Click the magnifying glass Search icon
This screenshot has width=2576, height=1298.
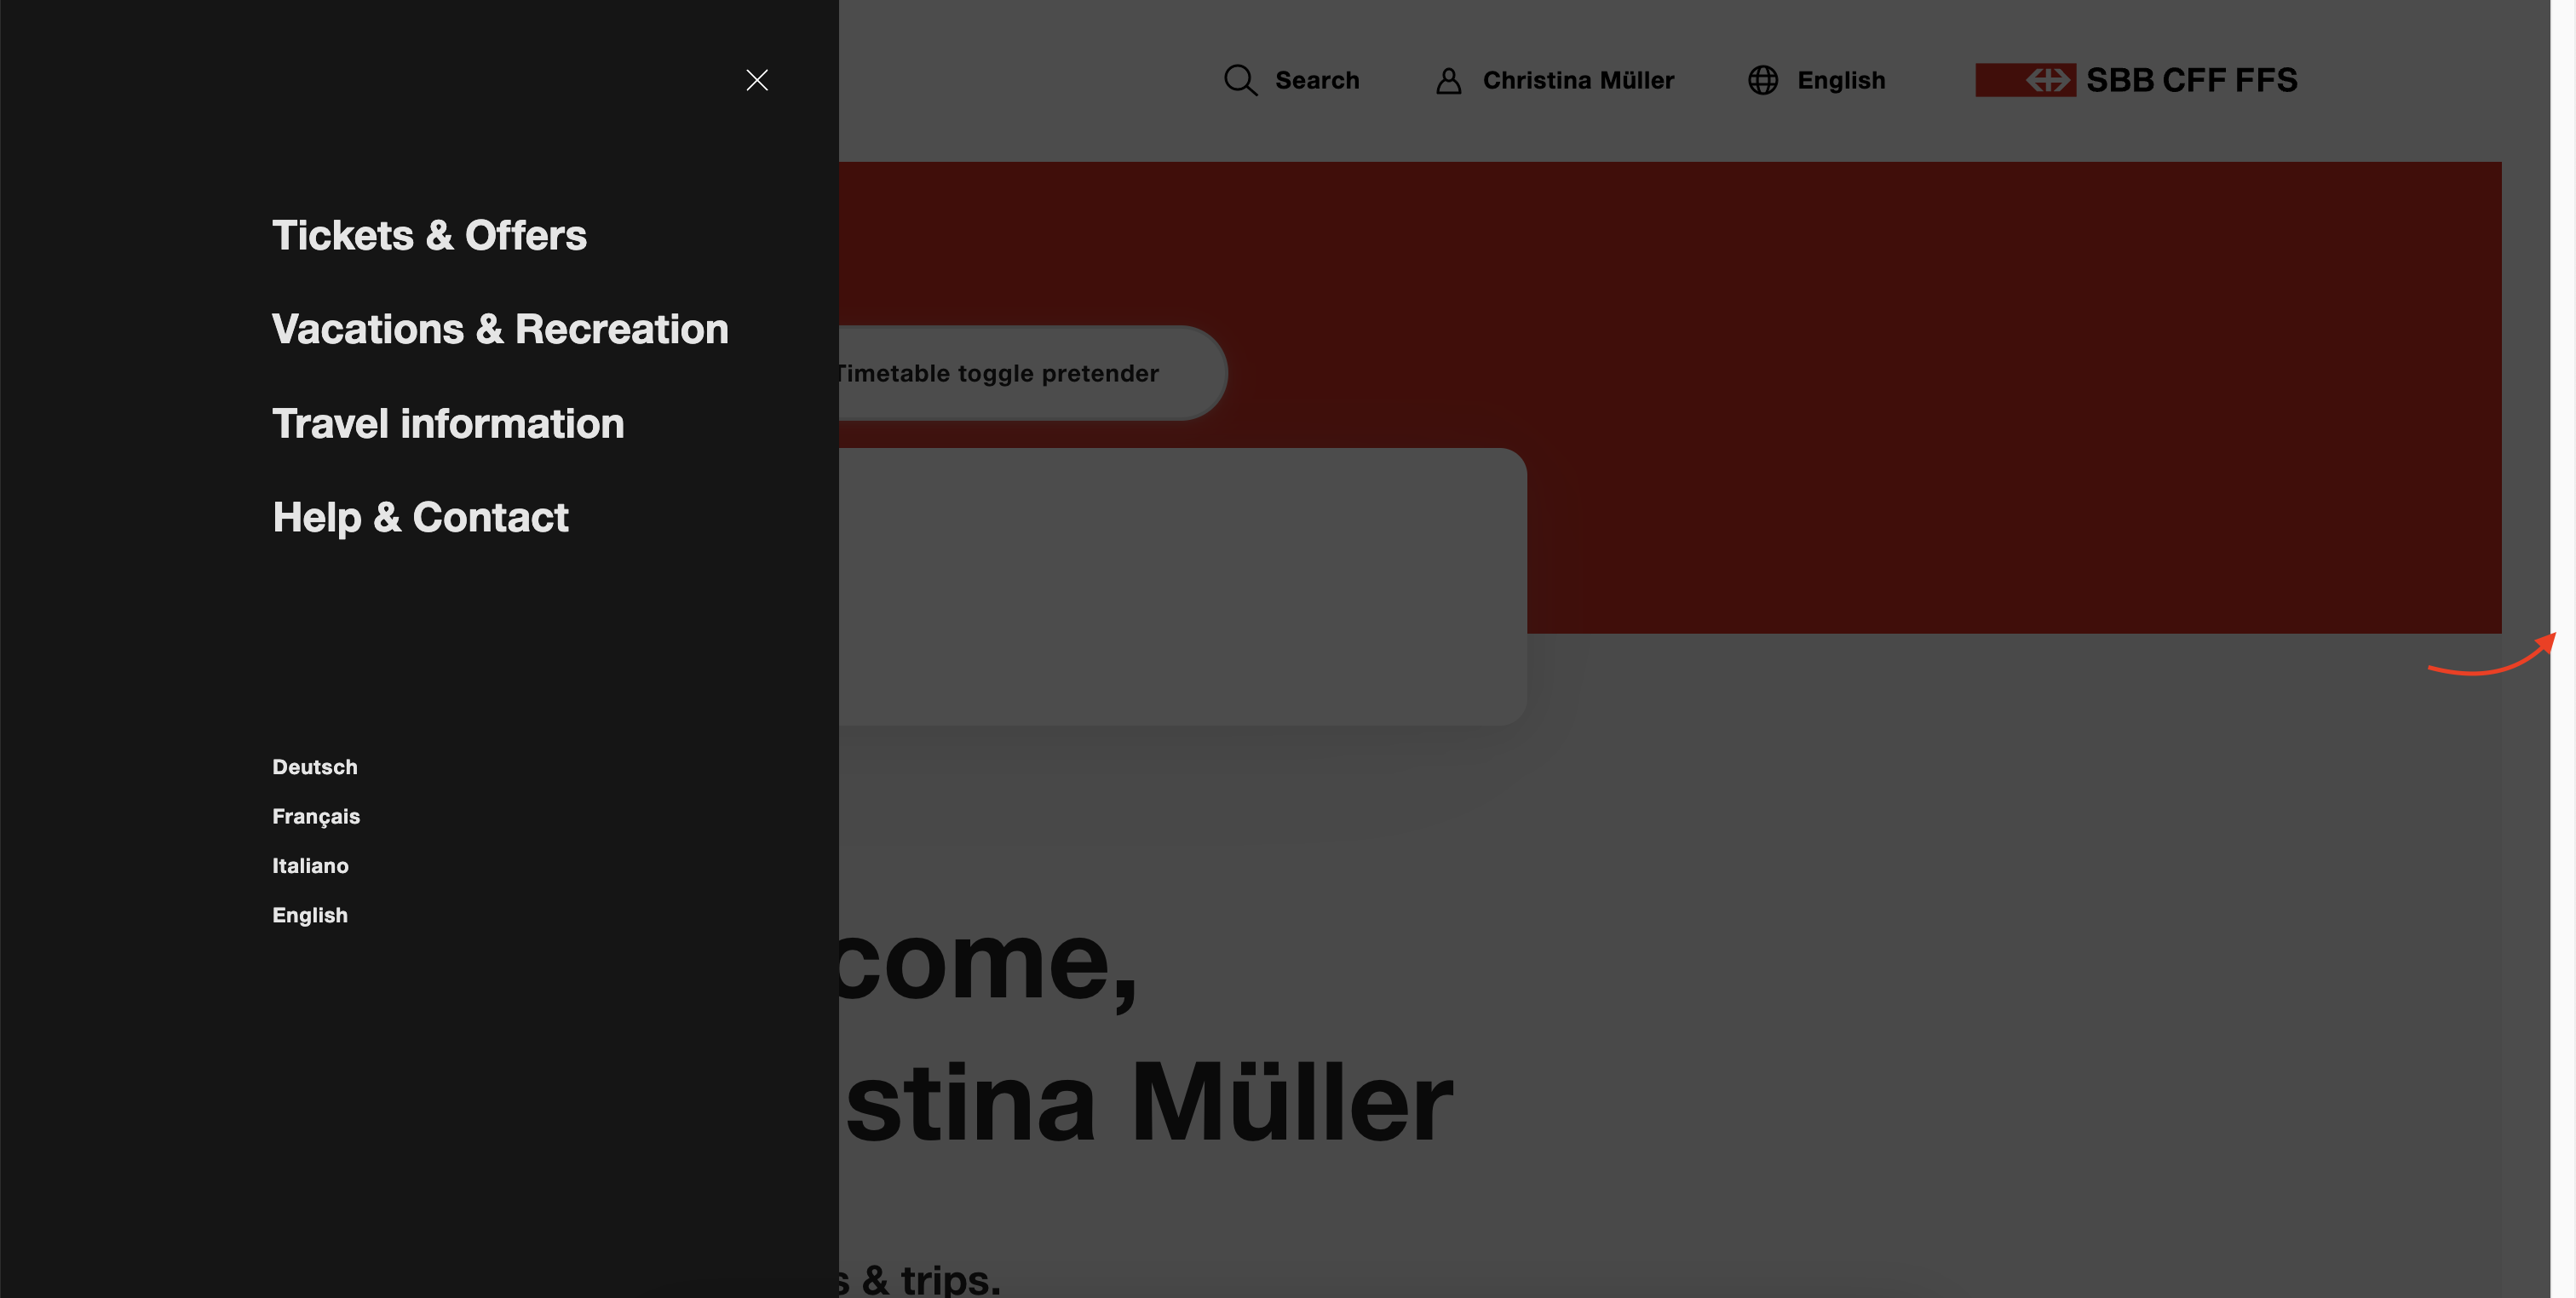(1240, 80)
